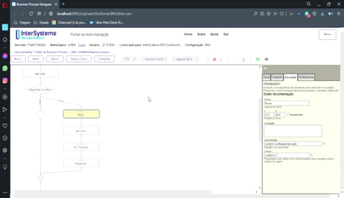
Task: Expand the Agrupar Itens dropdown
Action: point(185,59)
